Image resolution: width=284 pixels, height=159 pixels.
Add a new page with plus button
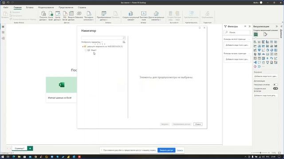[30, 148]
